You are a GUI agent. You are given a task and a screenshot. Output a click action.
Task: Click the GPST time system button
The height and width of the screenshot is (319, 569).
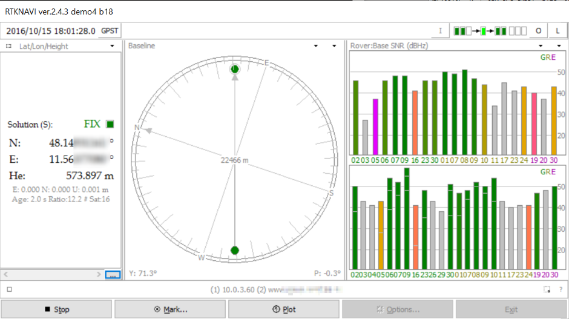(110, 31)
